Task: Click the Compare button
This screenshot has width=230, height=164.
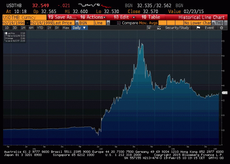Action: point(127,23)
